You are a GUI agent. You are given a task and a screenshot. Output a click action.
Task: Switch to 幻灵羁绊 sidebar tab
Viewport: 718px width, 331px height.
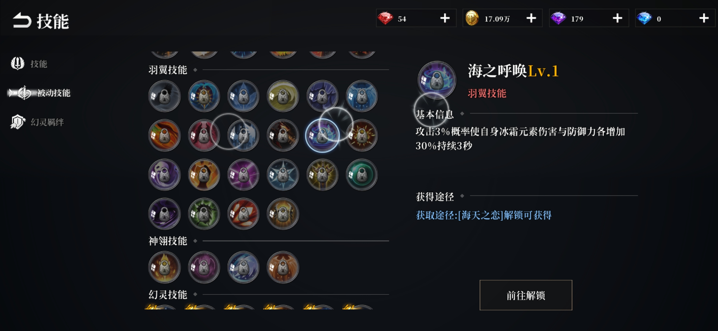(x=37, y=122)
